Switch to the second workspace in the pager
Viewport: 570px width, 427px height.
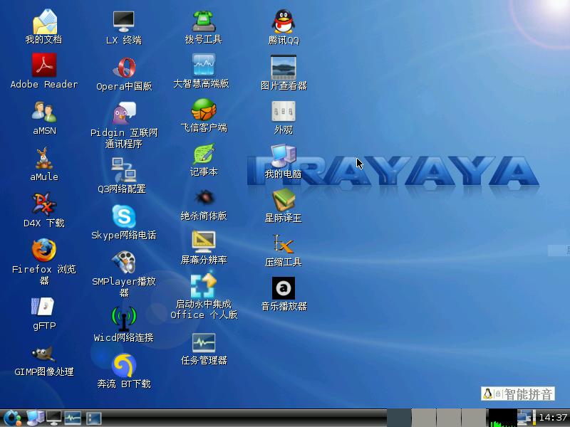423,418
